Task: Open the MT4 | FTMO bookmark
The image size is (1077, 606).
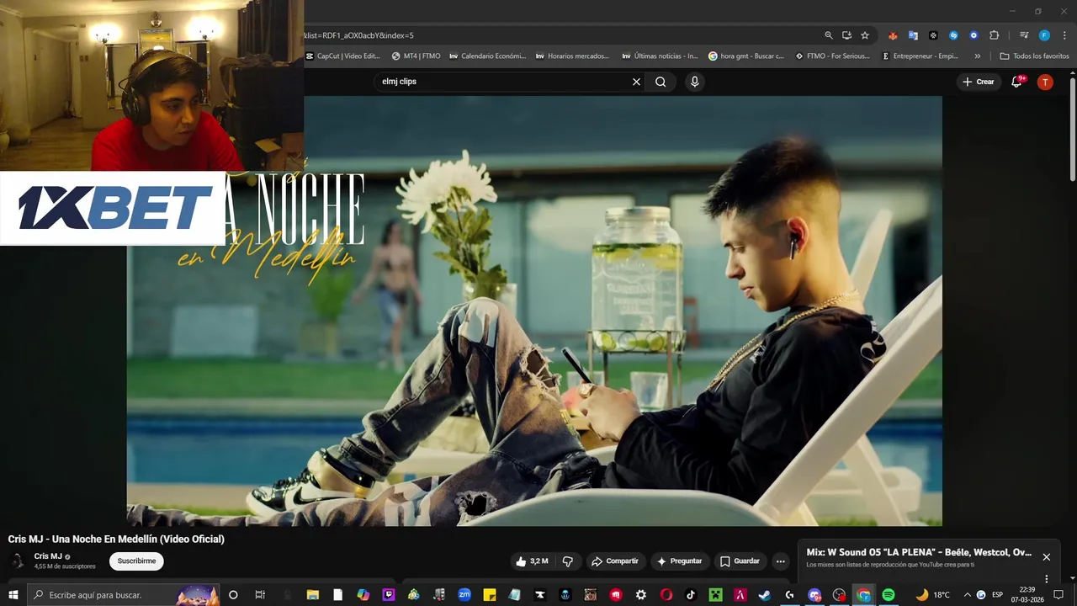Action: point(416,56)
